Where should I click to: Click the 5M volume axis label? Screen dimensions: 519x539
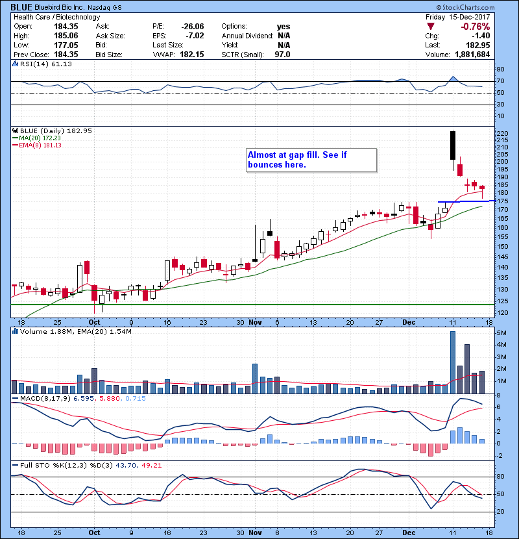pos(502,332)
